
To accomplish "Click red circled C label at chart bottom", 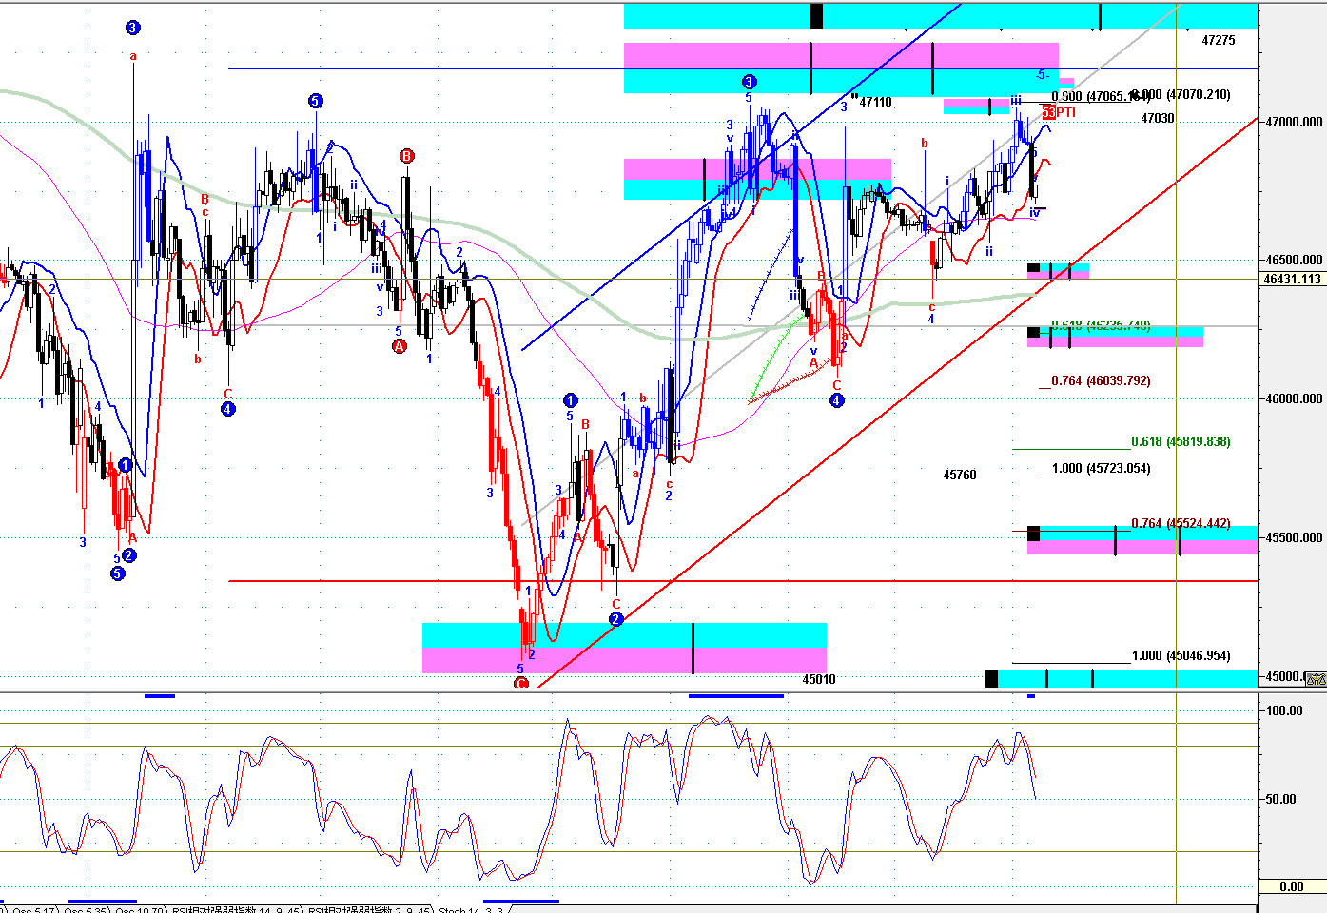I will (520, 683).
